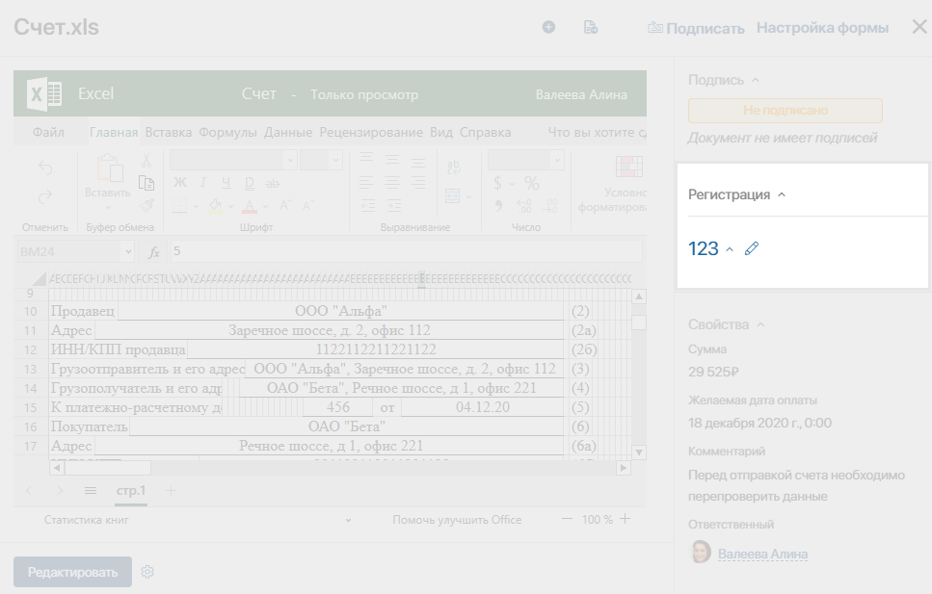Click the Undo arrow in the Excel ribbon
The image size is (932, 594).
point(45,168)
